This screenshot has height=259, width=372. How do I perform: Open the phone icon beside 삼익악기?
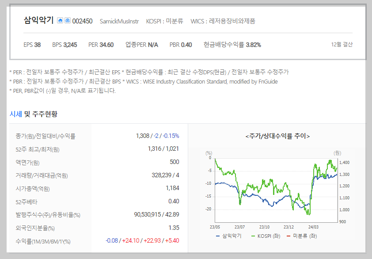68,21
